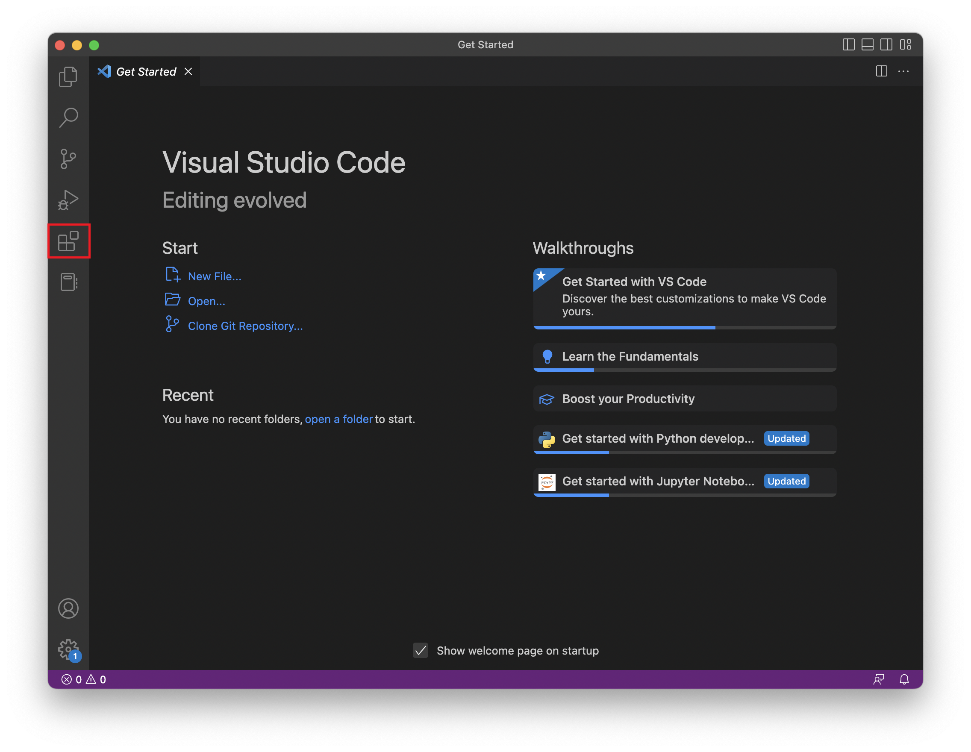Click the notifications bell in status bar
971x752 pixels.
click(x=904, y=679)
